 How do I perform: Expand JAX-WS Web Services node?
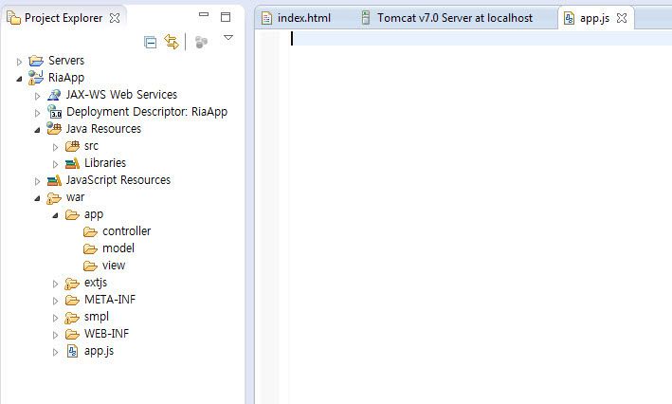point(37,96)
